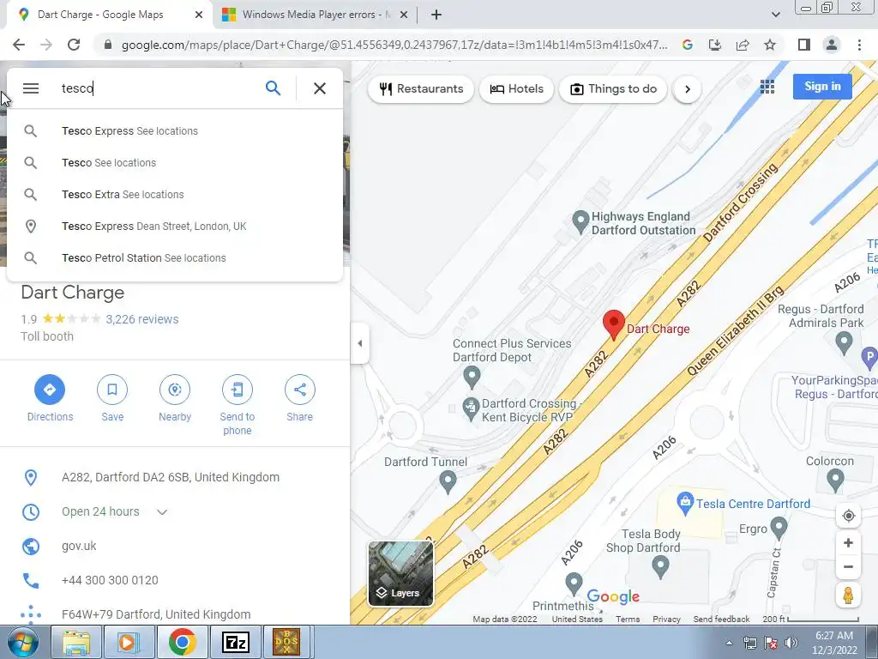Open the Google Maps hamburger menu
Viewport: 878px width, 659px height.
click(x=31, y=88)
